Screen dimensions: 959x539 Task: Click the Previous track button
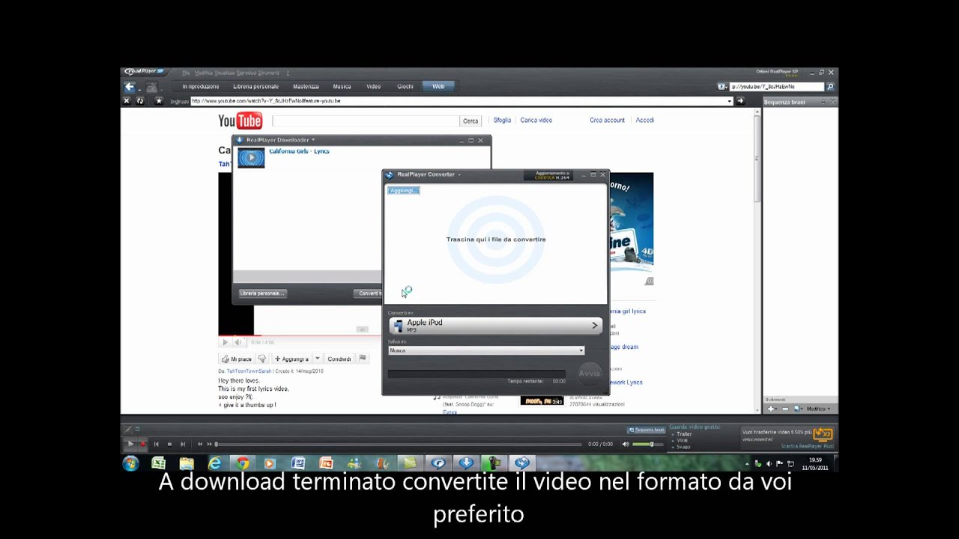pos(156,444)
